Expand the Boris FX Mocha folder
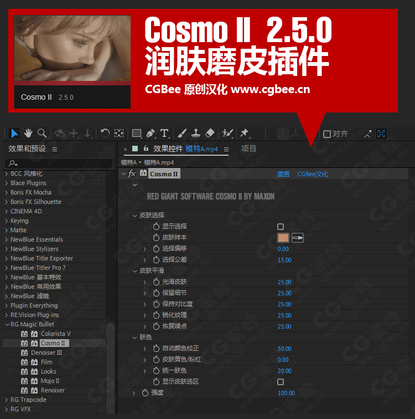415x419 pixels. [x=7, y=192]
